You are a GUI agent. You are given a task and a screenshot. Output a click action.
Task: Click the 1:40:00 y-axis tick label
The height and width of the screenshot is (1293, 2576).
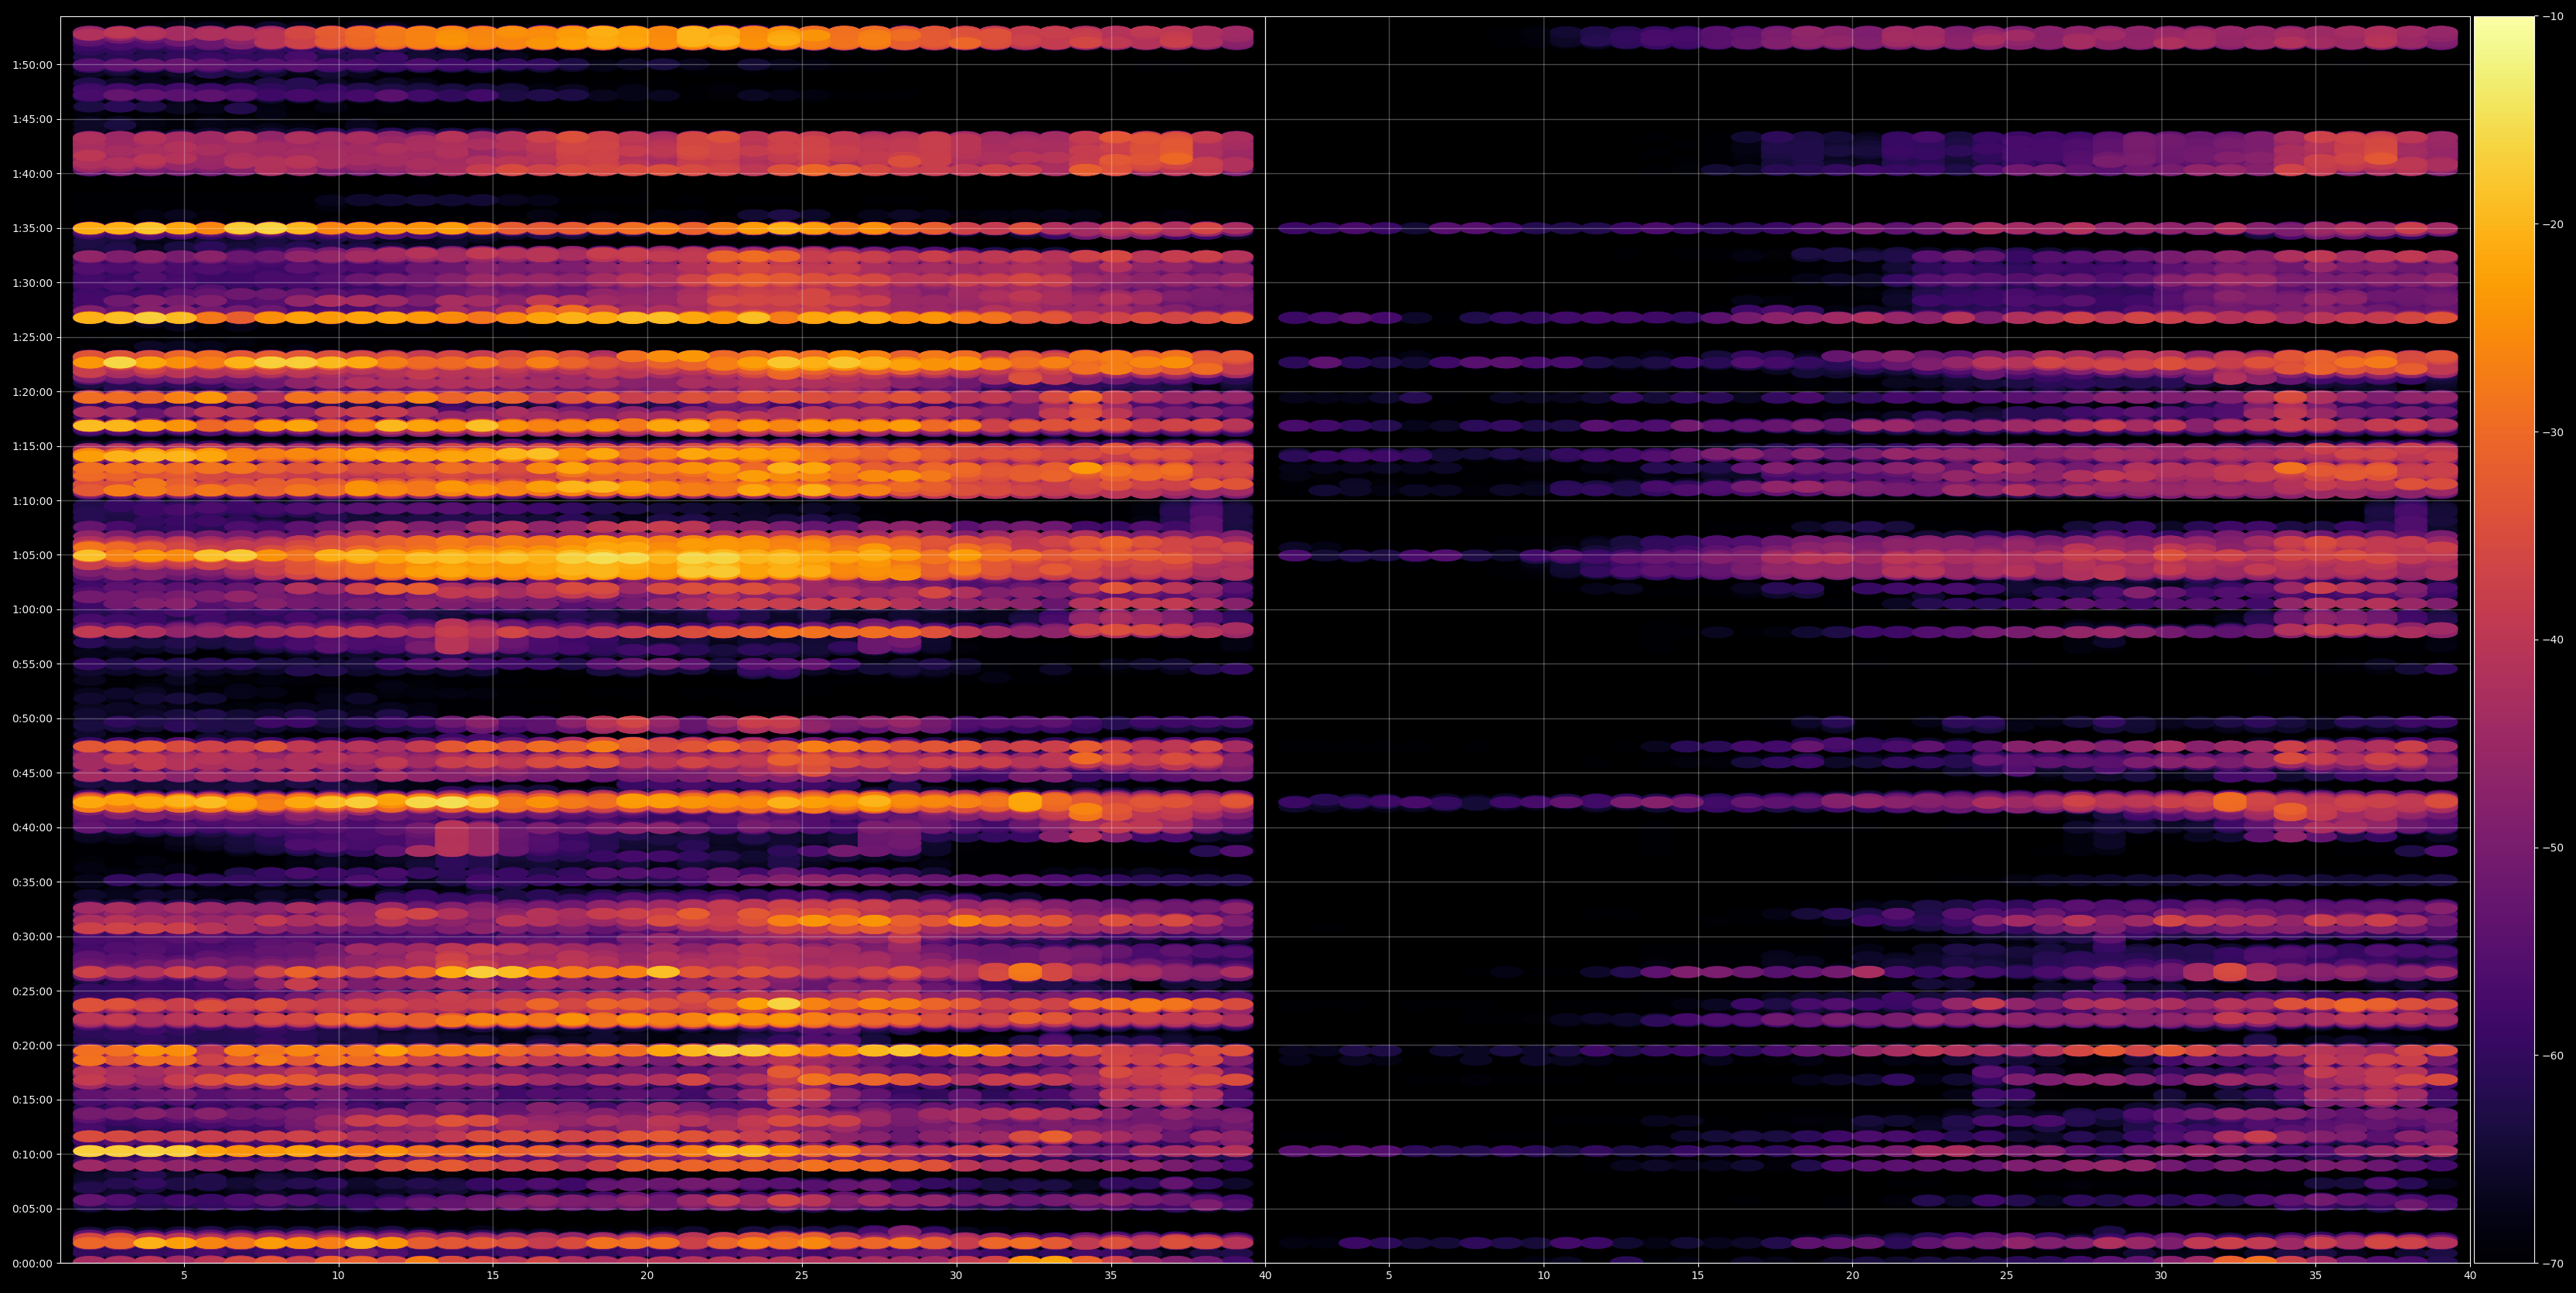click(x=32, y=173)
